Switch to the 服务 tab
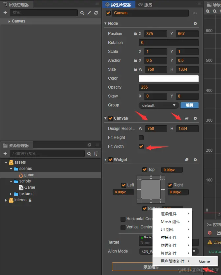 click(145, 5)
